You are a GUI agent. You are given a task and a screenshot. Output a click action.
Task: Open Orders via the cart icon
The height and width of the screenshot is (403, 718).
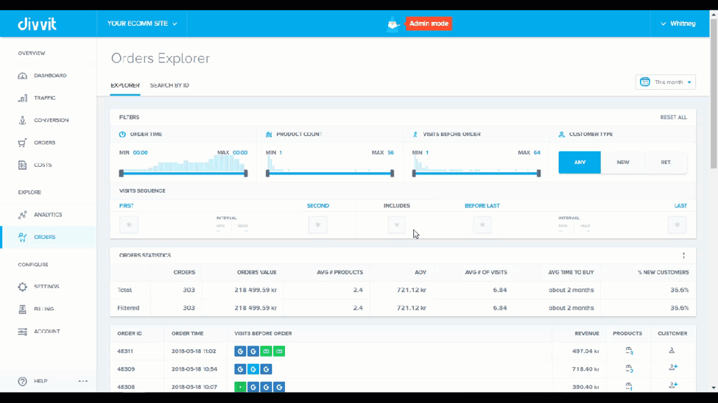point(22,143)
